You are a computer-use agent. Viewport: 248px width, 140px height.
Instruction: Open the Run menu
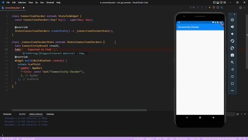pyautogui.click(x=42, y=3)
